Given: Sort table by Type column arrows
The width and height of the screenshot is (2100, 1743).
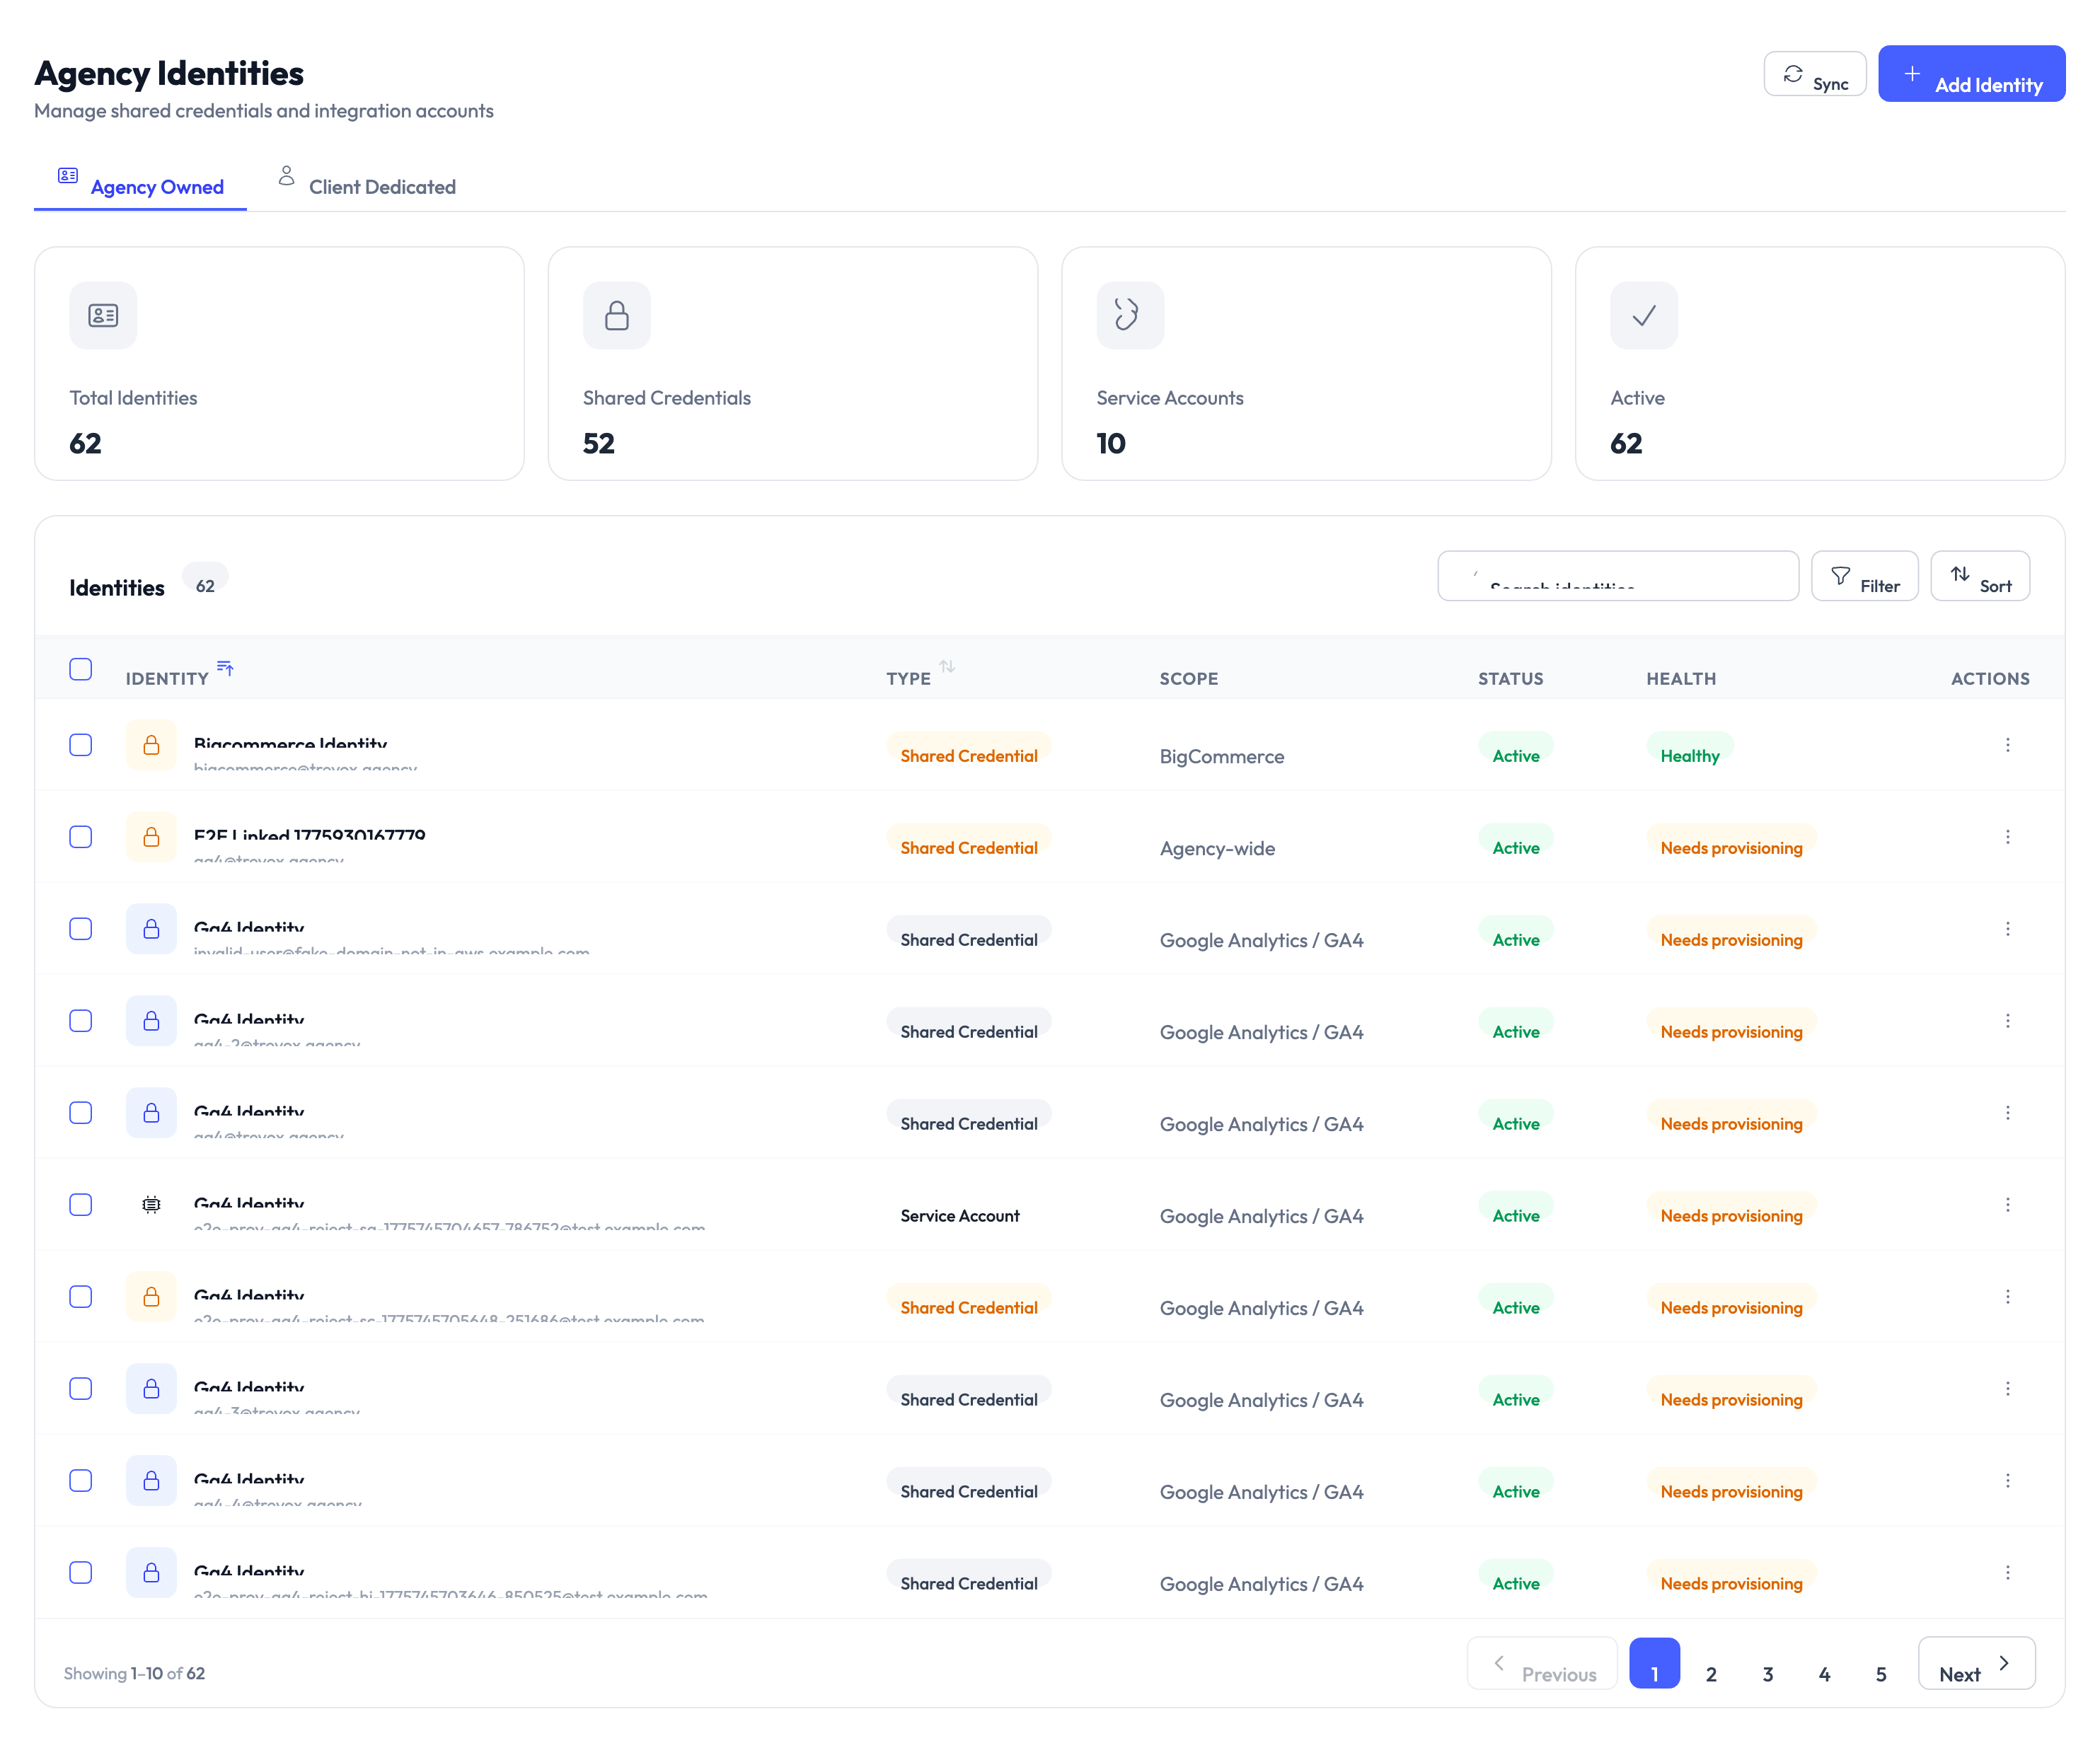Looking at the screenshot, I should coord(947,667).
